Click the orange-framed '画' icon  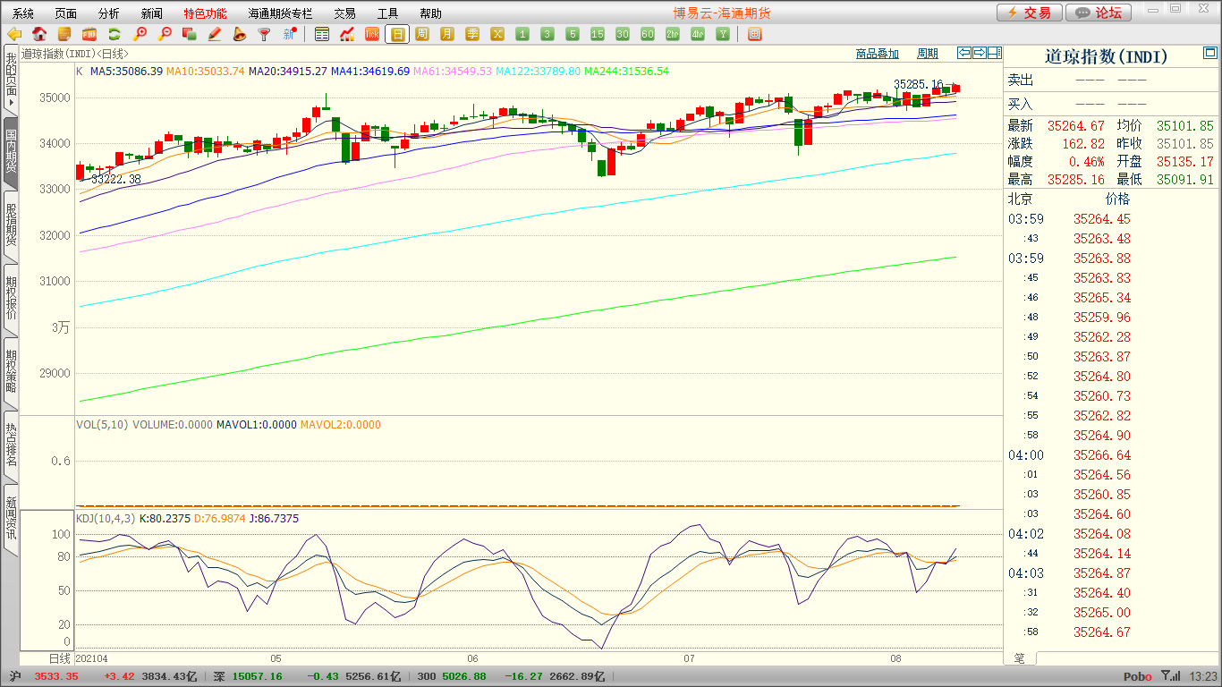click(x=755, y=34)
